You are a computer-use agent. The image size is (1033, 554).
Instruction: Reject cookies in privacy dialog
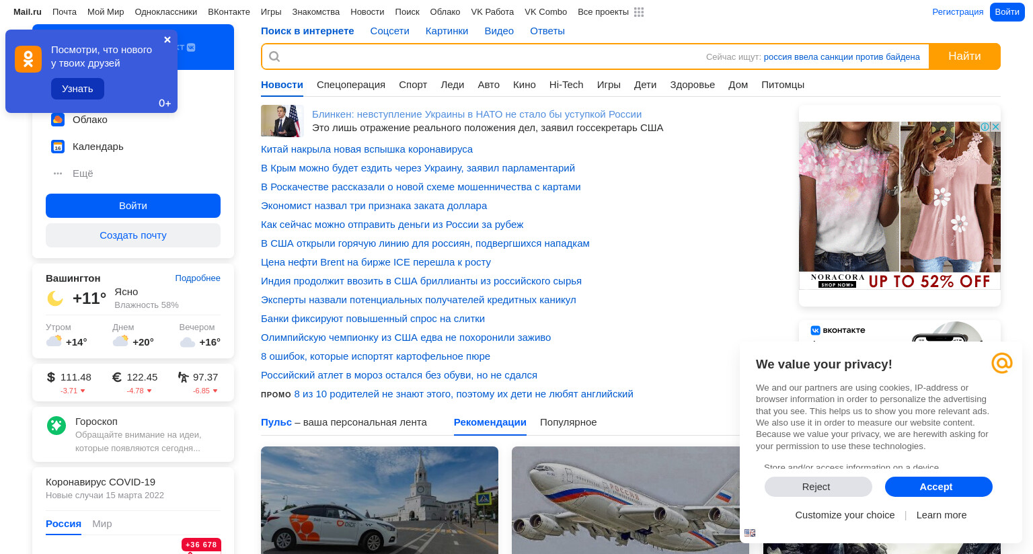[818, 487]
